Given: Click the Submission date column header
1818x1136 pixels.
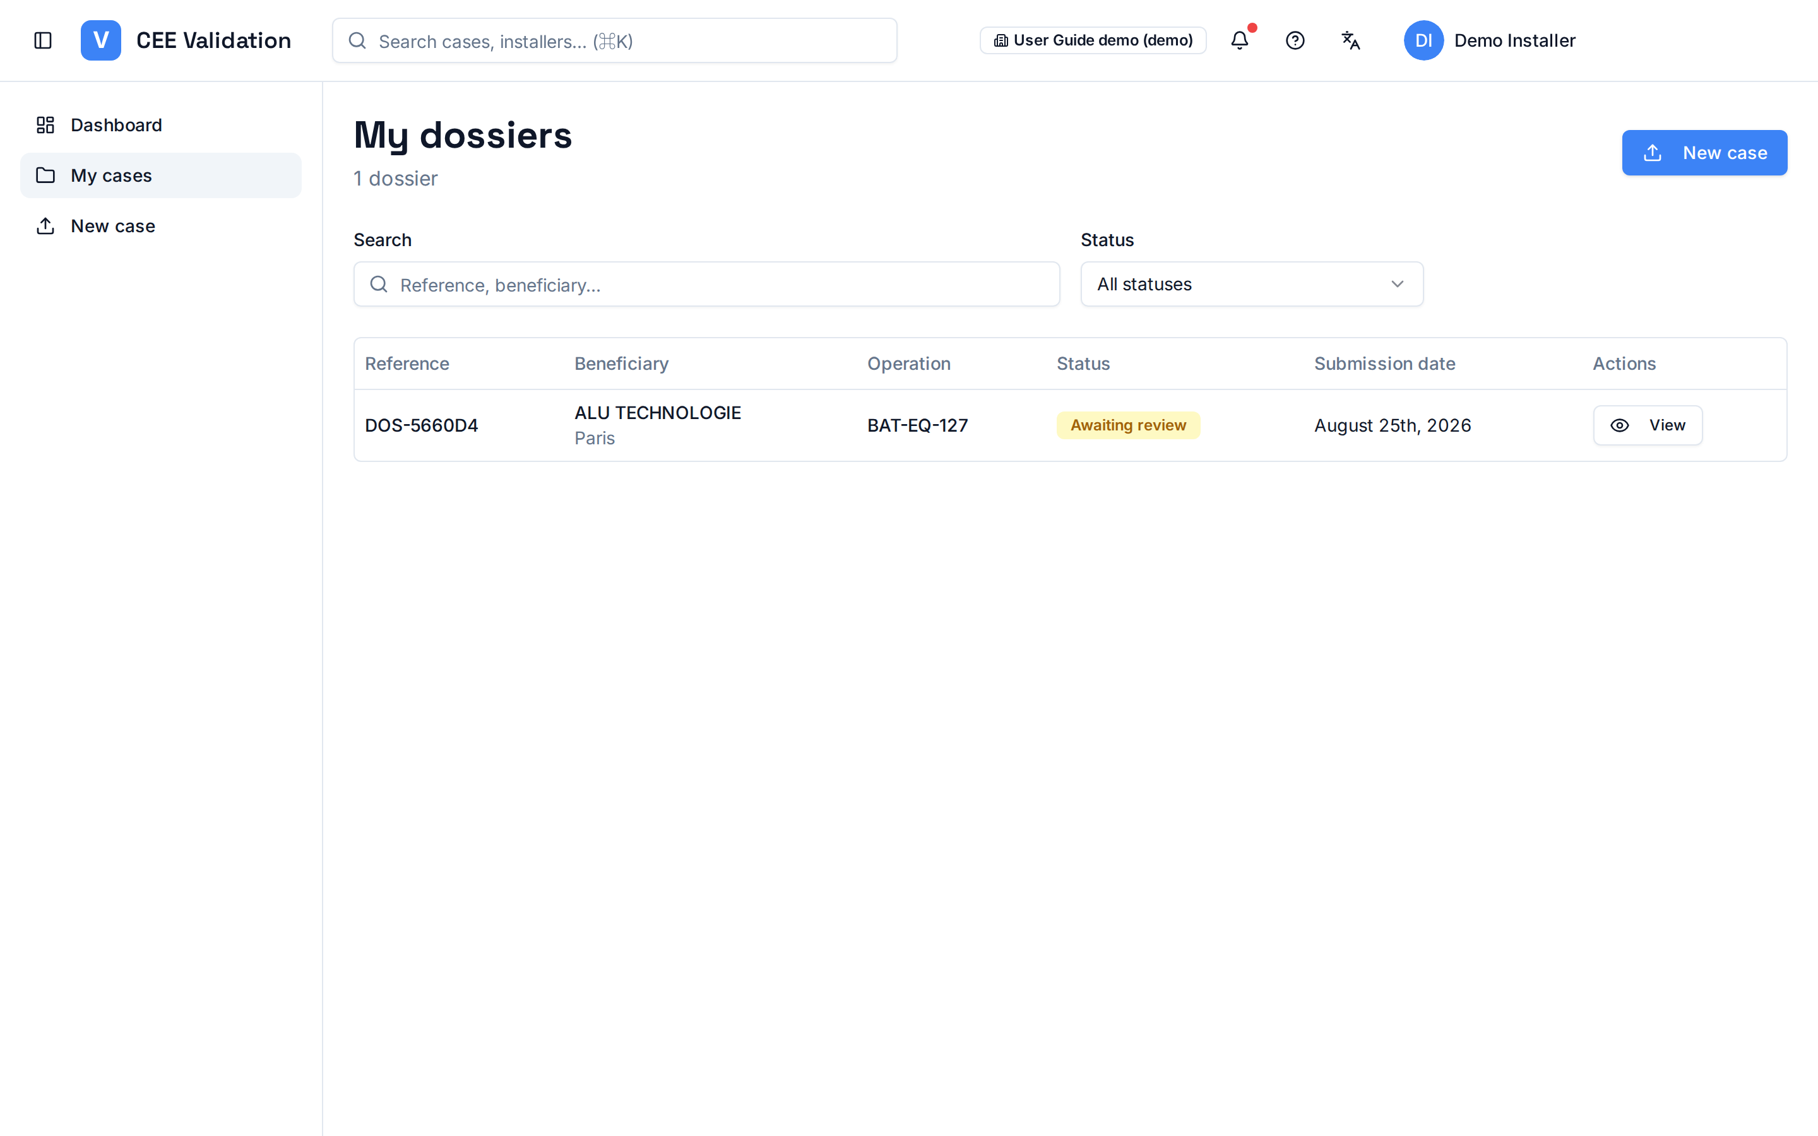Looking at the screenshot, I should (1384, 364).
